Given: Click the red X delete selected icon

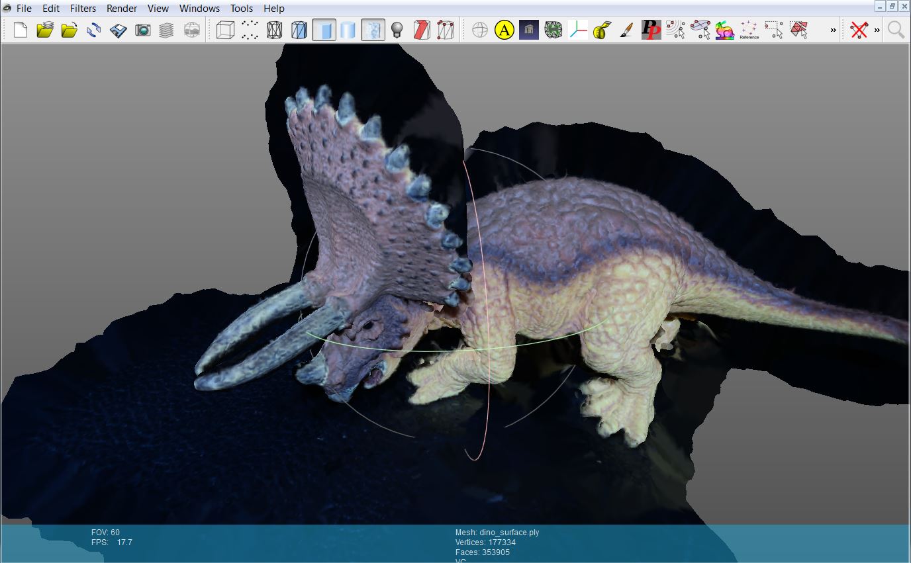Looking at the screenshot, I should [x=859, y=30].
